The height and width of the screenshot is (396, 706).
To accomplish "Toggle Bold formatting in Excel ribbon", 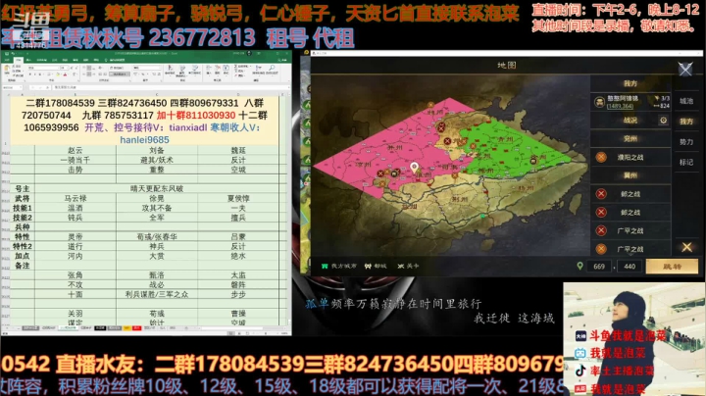I will point(29,74).
